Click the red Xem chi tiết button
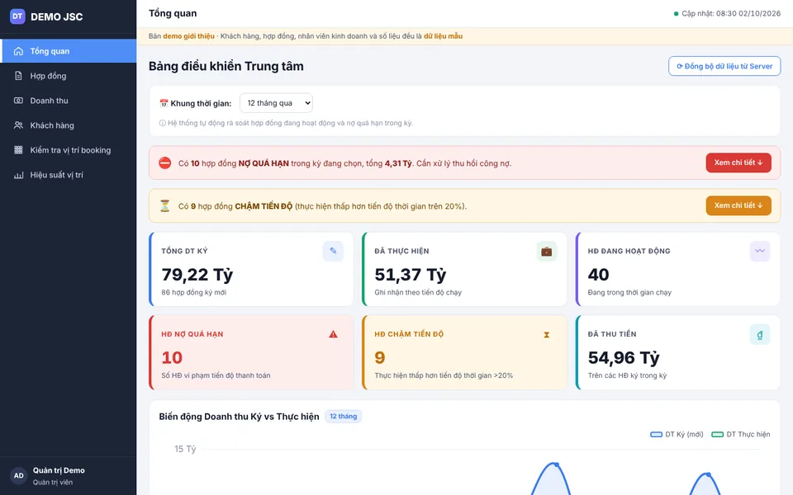 (x=738, y=163)
